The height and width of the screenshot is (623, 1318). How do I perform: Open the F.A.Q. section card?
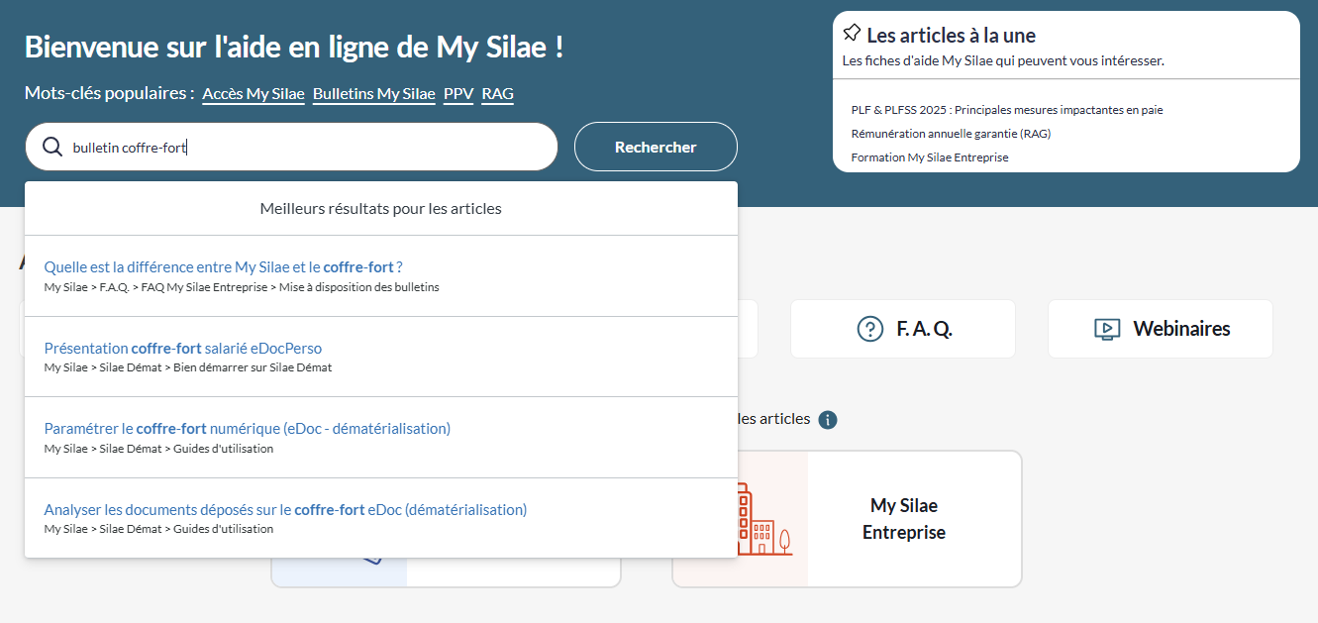(903, 329)
